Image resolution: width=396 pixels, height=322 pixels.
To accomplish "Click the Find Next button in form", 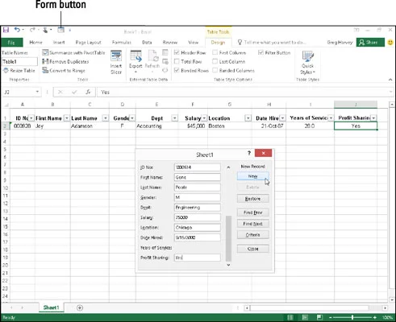I will point(252,224).
